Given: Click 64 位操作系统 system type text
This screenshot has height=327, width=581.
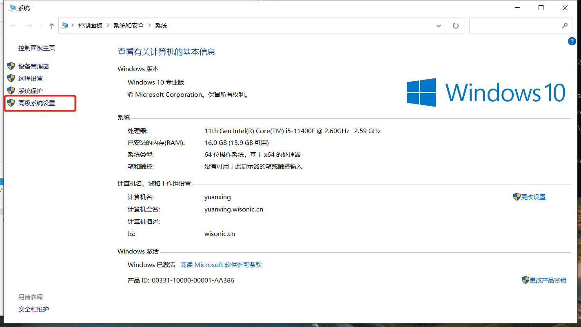Looking at the screenshot, I should coord(253,154).
